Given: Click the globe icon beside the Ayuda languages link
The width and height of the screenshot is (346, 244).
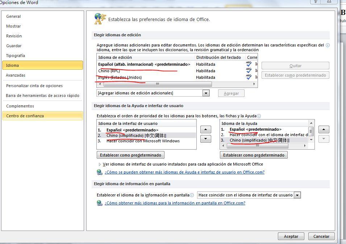Looking at the screenshot, I should (100, 172).
